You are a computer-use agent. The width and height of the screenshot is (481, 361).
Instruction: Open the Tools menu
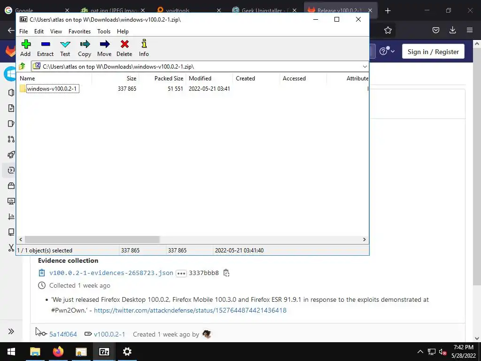tap(104, 31)
